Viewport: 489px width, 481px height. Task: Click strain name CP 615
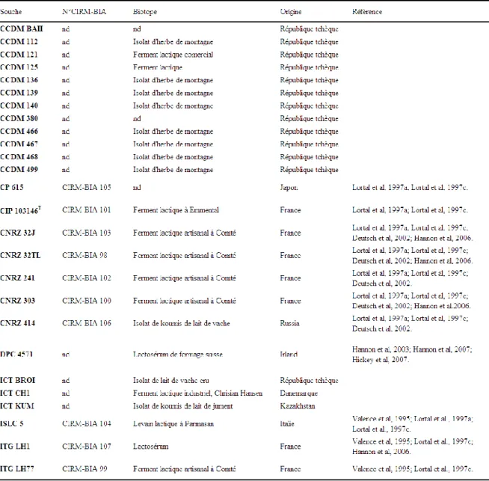(12, 187)
